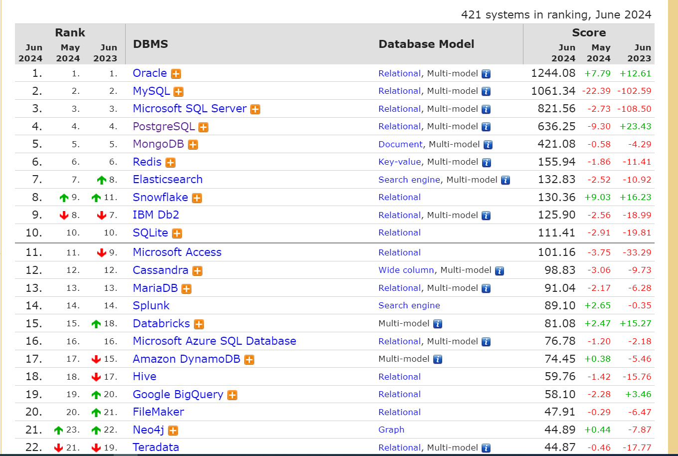Click the info icon in Redis row
The image size is (678, 456).
click(x=487, y=162)
